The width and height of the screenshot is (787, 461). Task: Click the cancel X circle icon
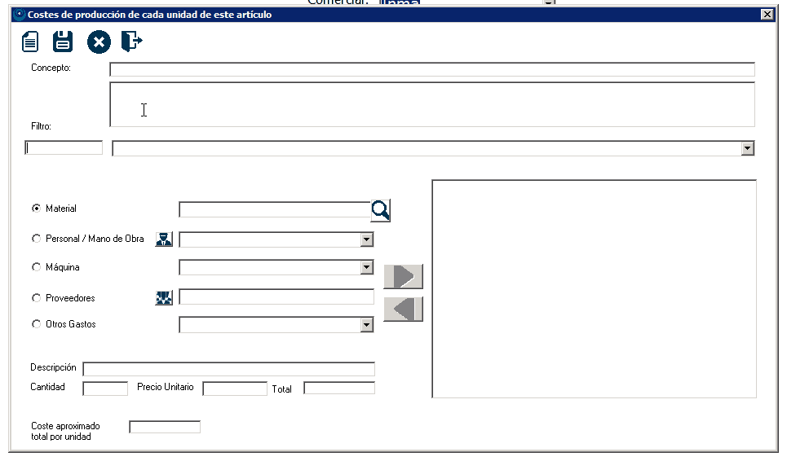tap(98, 42)
